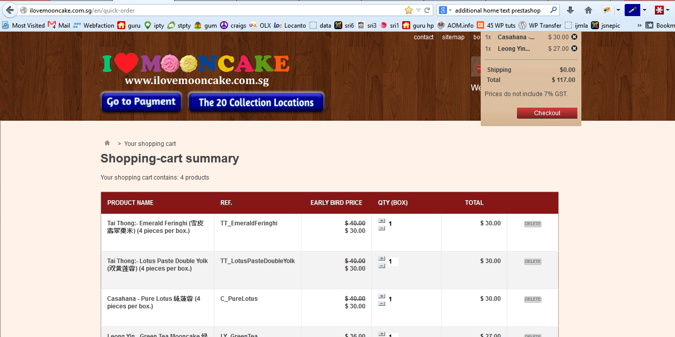Open the contact link in header

[424, 37]
